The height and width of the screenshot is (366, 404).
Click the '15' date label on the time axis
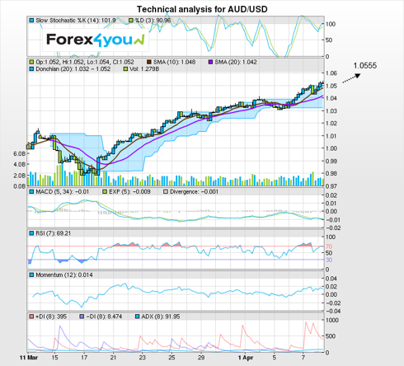55,358
